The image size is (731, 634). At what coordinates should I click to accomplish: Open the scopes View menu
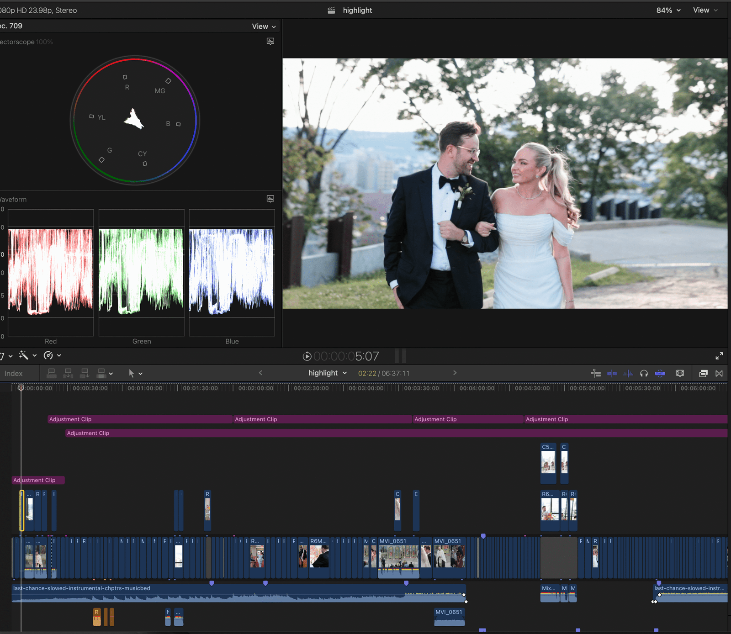pyautogui.click(x=264, y=26)
